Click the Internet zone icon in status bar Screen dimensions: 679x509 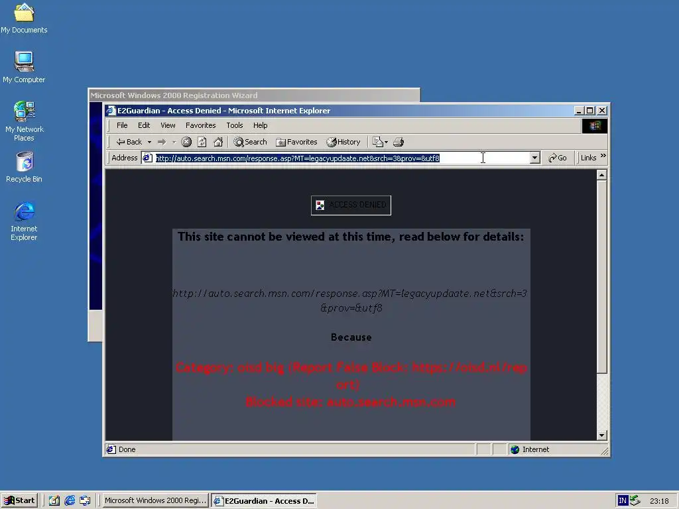coord(515,449)
